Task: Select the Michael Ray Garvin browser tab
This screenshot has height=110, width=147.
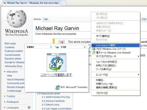Action: [31, 3]
